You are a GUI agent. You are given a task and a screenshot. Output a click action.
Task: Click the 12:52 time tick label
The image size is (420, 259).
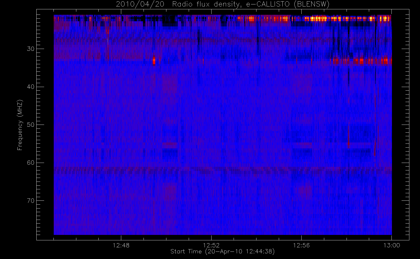(211, 245)
